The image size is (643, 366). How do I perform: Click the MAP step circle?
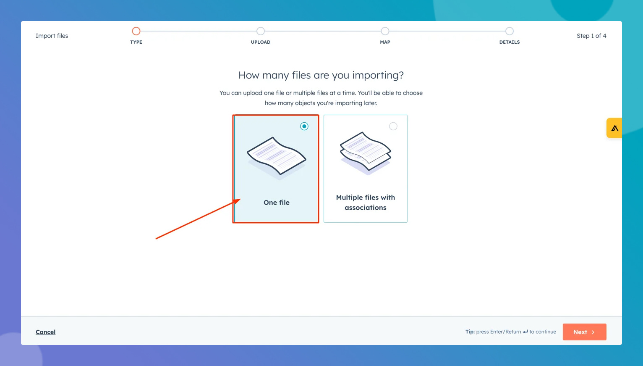pyautogui.click(x=385, y=31)
